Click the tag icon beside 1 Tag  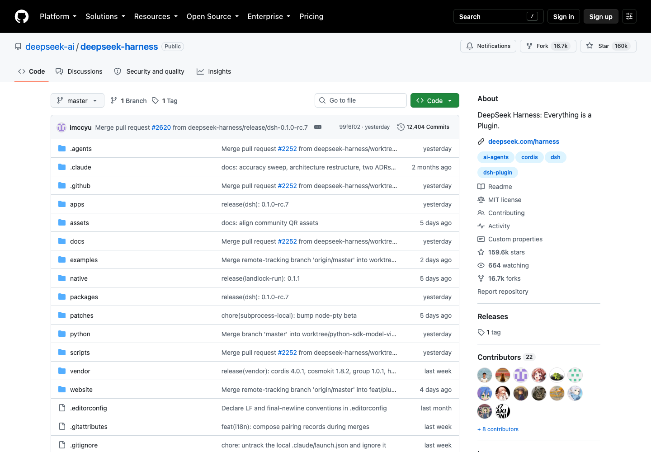tap(155, 100)
